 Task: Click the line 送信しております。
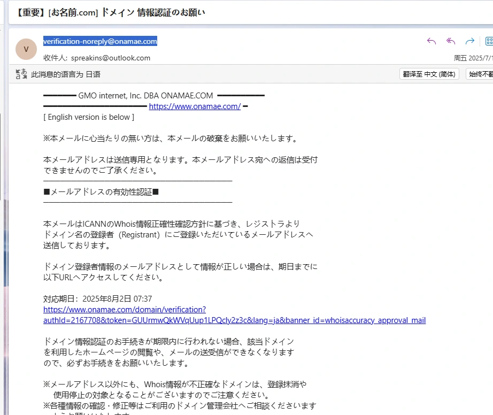77,245
